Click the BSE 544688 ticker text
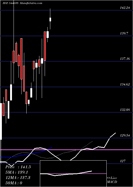The height and width of the screenshot is (187, 133). (10, 3)
